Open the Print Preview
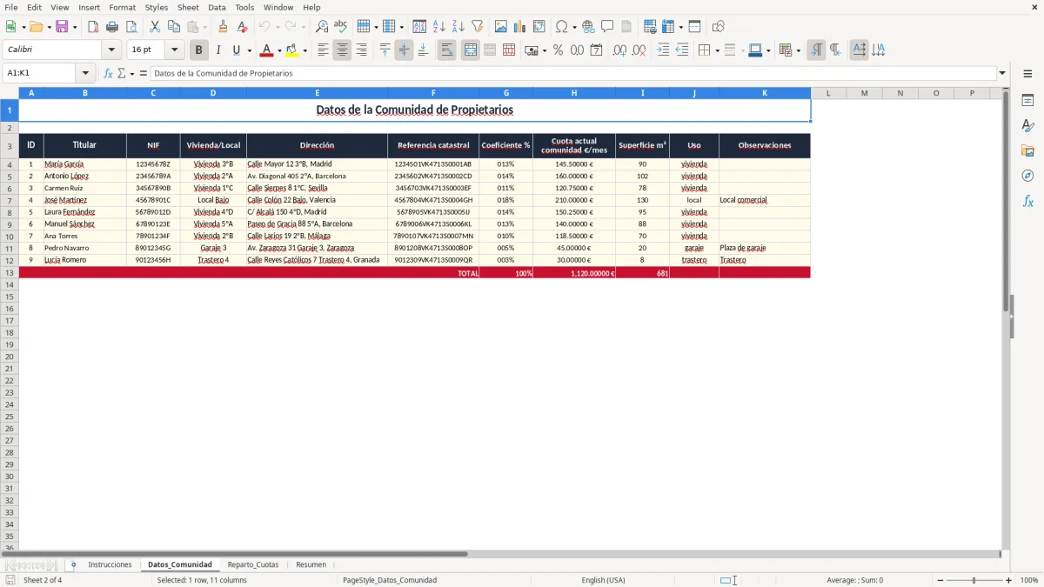The width and height of the screenshot is (1044, 587). tap(131, 27)
